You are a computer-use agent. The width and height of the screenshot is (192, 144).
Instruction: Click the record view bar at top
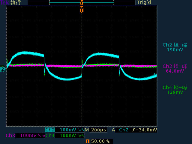pyautogui.click(x=82, y=2)
